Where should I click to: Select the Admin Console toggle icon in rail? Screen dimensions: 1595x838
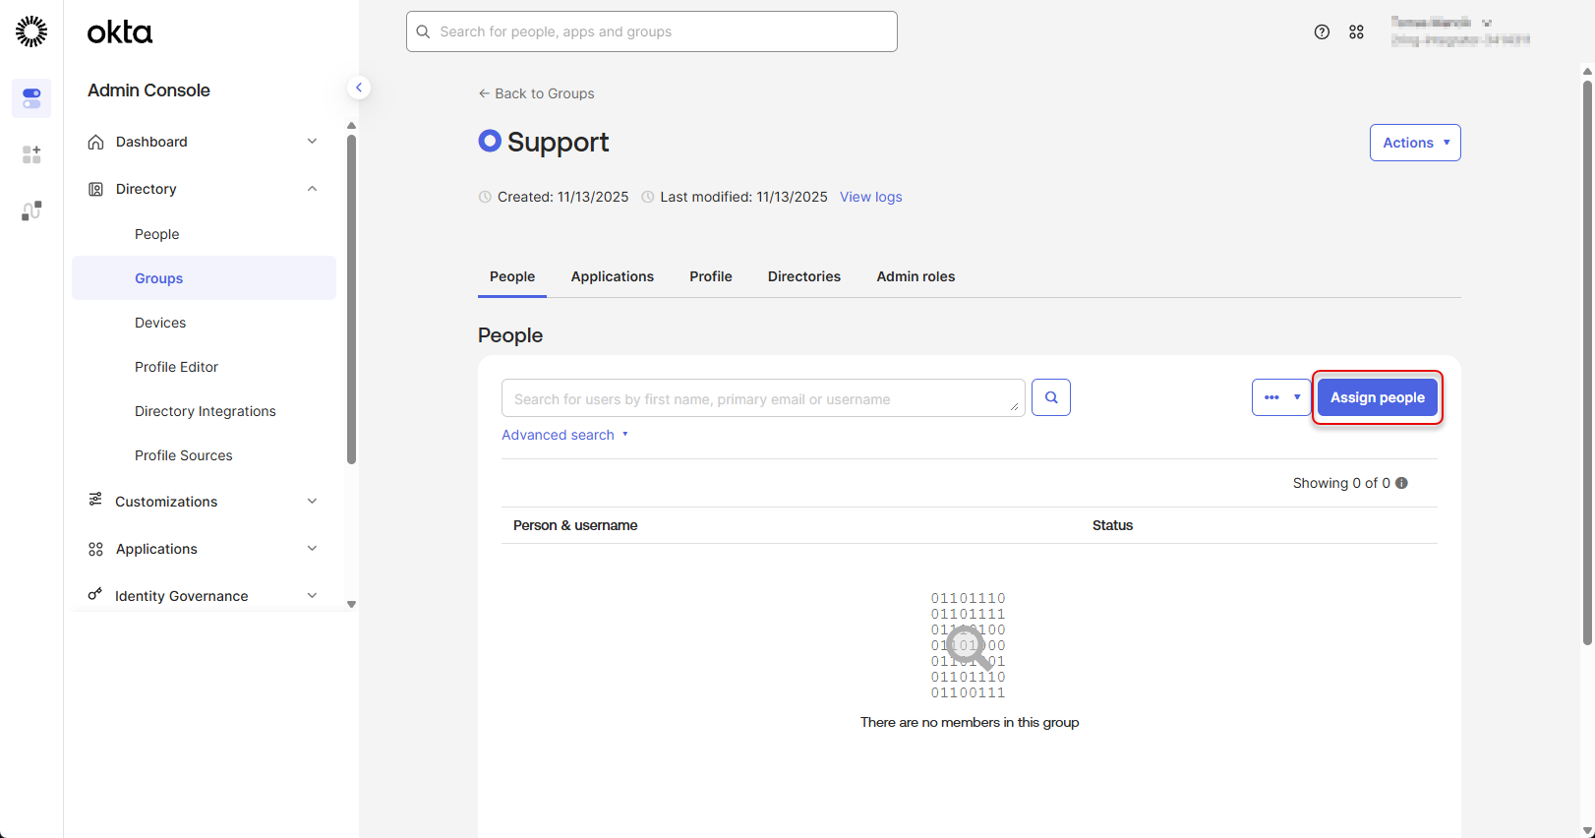(31, 98)
